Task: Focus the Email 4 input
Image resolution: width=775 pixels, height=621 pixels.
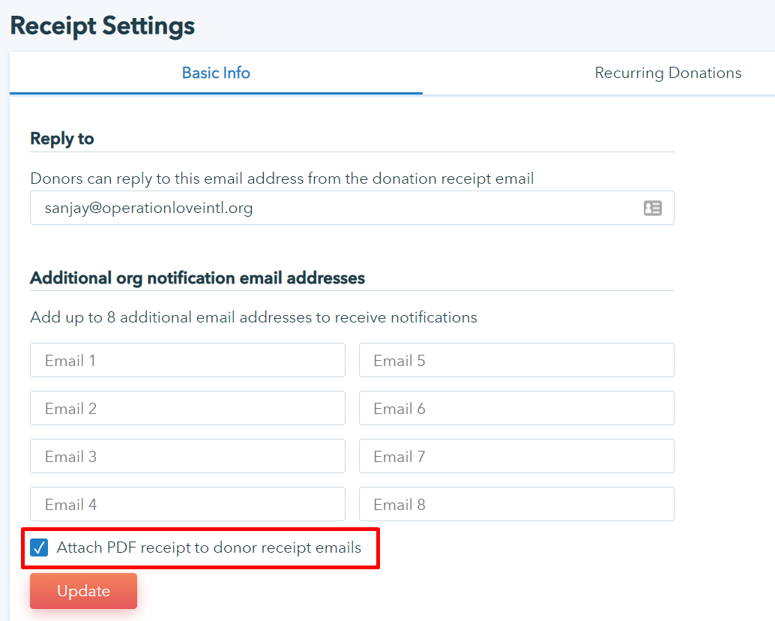Action: point(187,505)
